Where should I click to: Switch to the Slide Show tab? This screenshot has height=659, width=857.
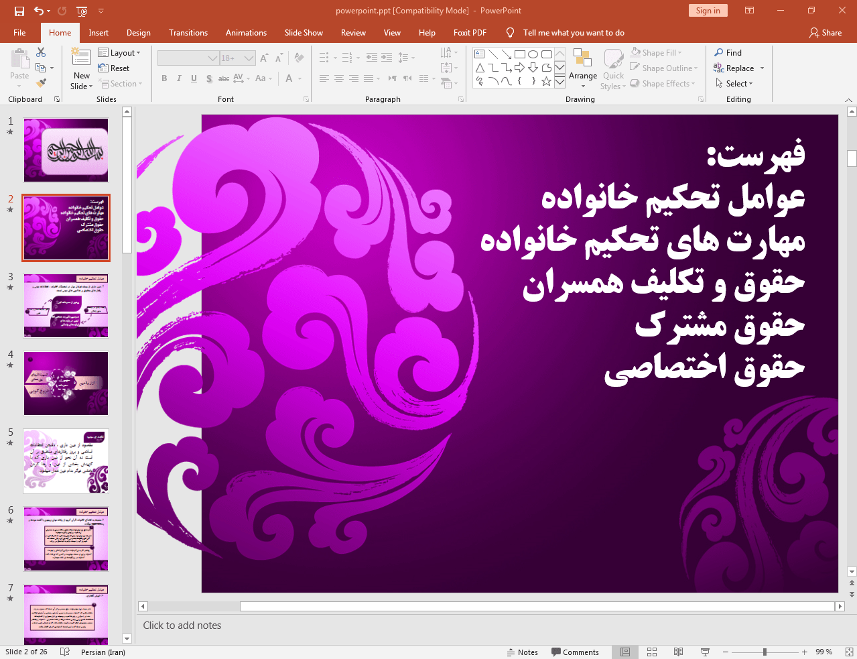tap(304, 32)
